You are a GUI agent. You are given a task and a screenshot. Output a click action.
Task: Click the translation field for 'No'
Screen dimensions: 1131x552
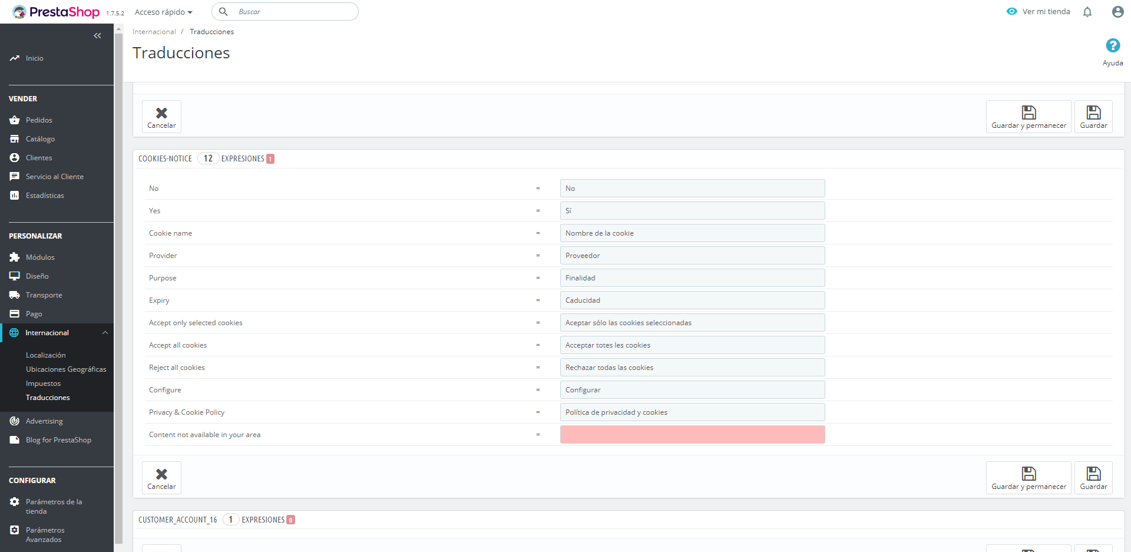[x=692, y=189]
